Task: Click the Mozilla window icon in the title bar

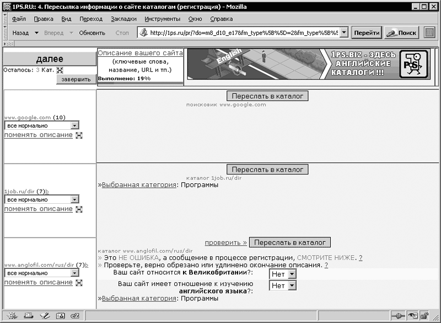Action: point(7,7)
